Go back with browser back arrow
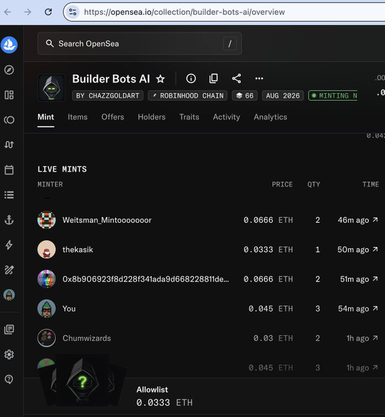The width and height of the screenshot is (385, 417). coord(8,12)
